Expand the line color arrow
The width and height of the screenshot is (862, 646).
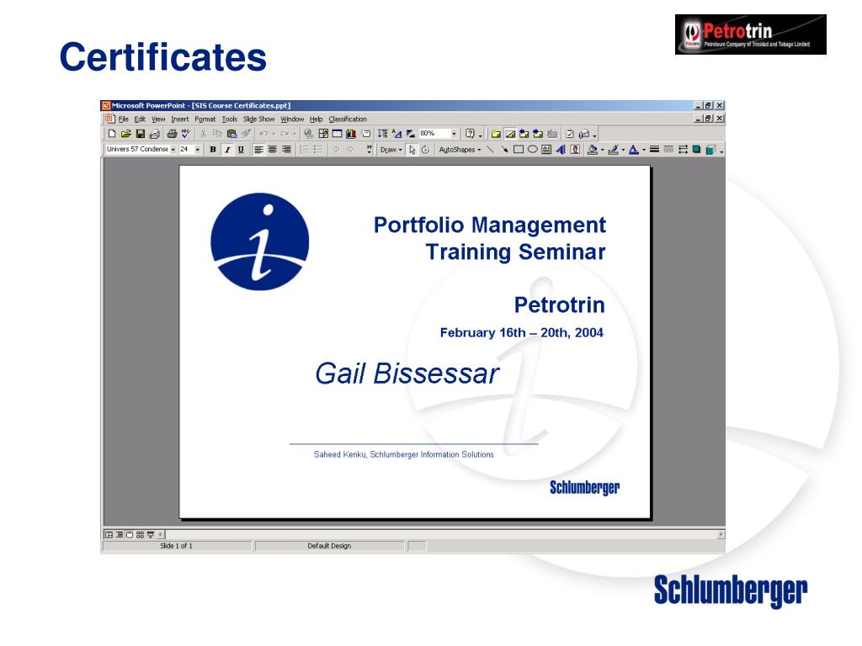click(623, 150)
